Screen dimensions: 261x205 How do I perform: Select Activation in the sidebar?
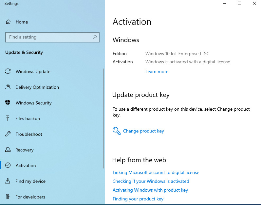point(26,166)
